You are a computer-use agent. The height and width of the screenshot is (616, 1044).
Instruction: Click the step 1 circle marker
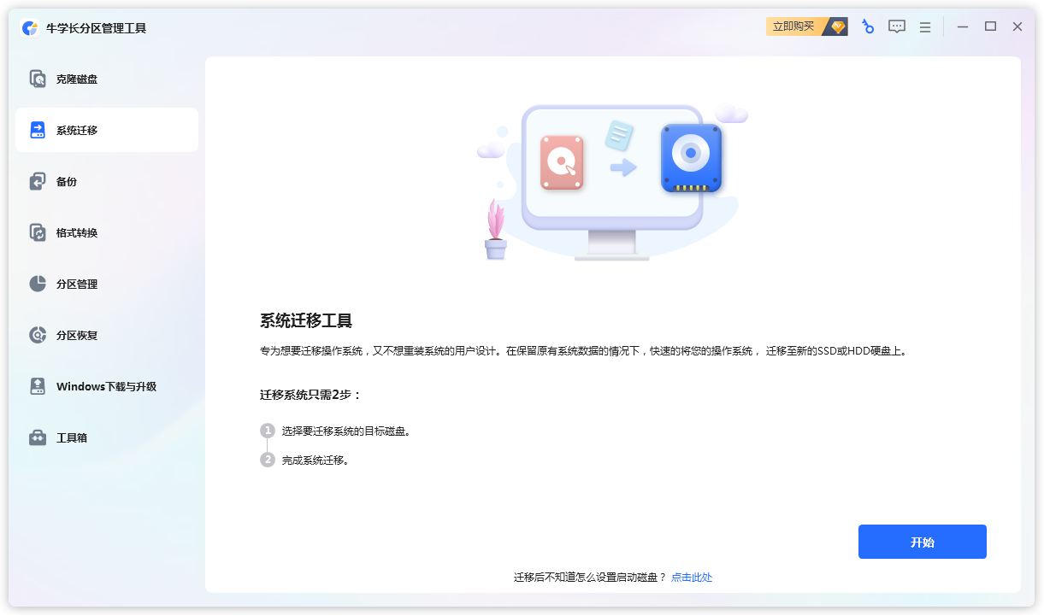268,431
